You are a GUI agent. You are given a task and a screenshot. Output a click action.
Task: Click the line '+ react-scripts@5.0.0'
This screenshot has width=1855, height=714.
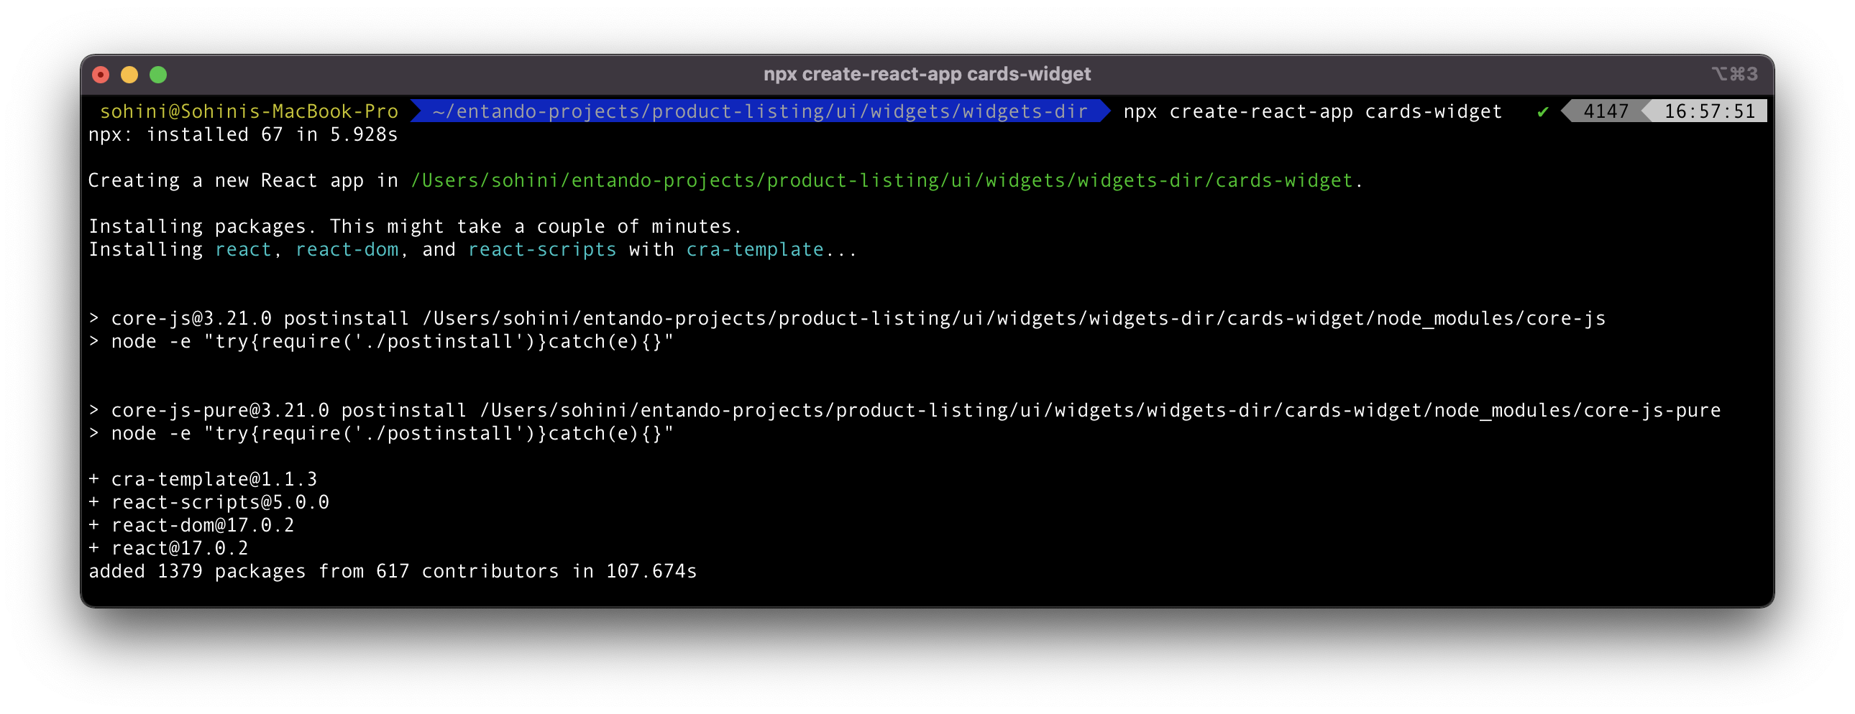pos(208,502)
